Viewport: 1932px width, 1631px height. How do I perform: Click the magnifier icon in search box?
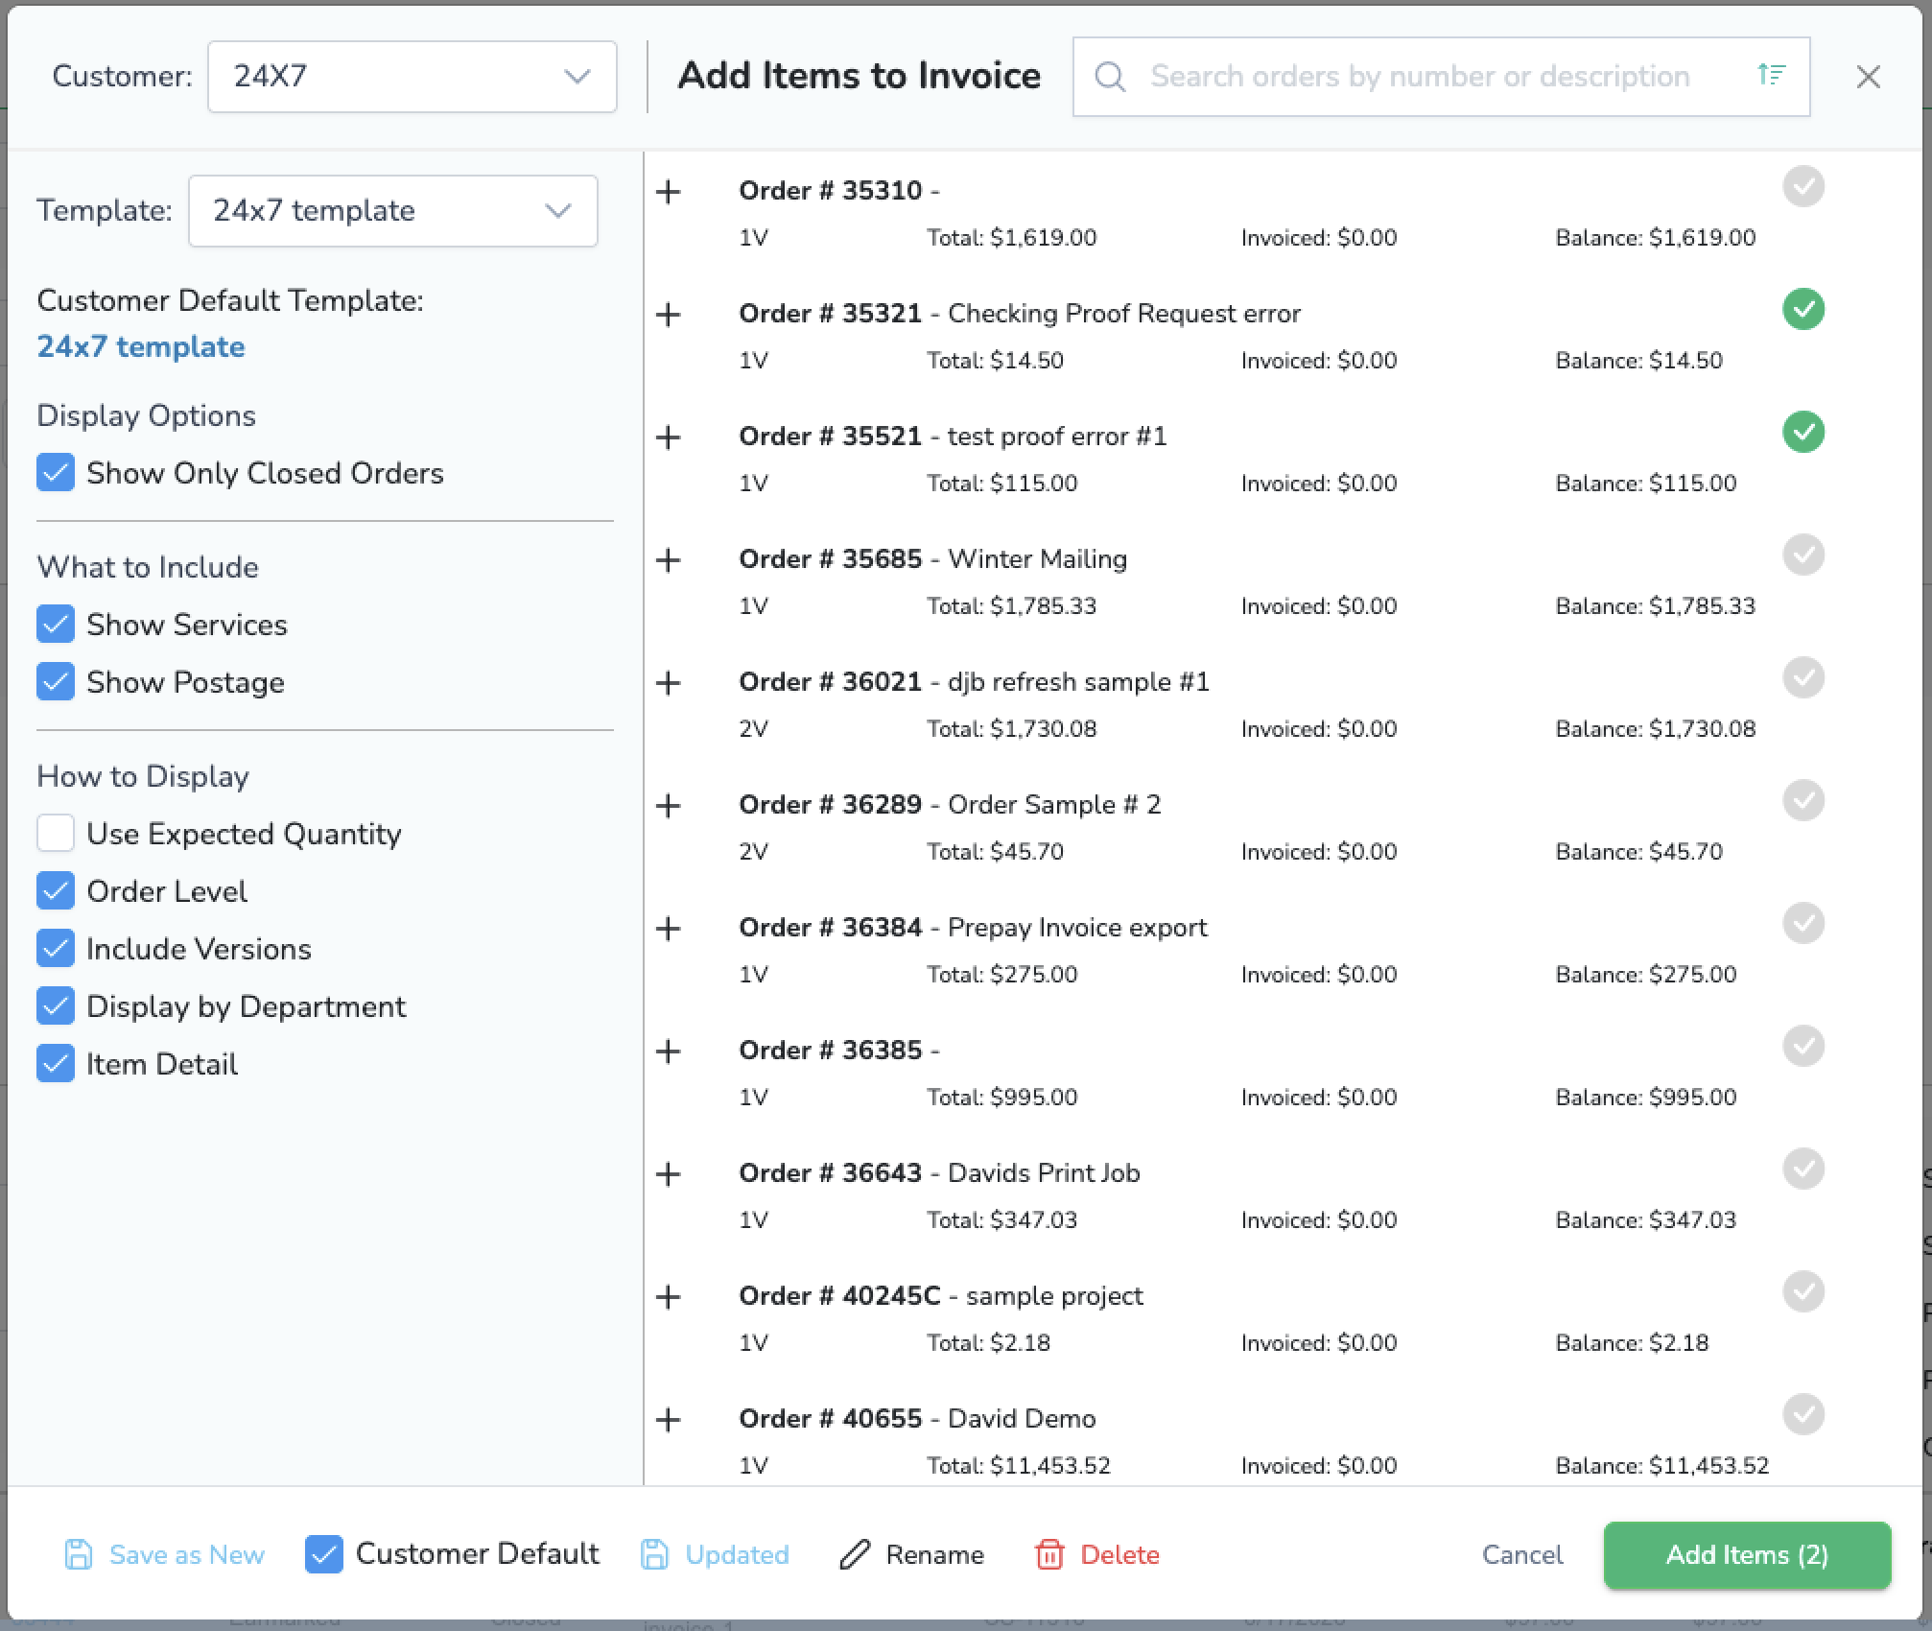[1110, 77]
